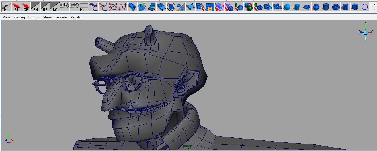Click the BE shelf button

point(45,7)
